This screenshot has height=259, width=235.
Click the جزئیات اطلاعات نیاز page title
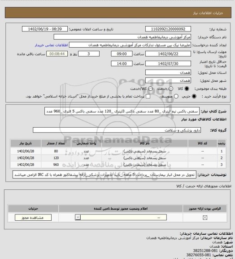click(208, 13)
